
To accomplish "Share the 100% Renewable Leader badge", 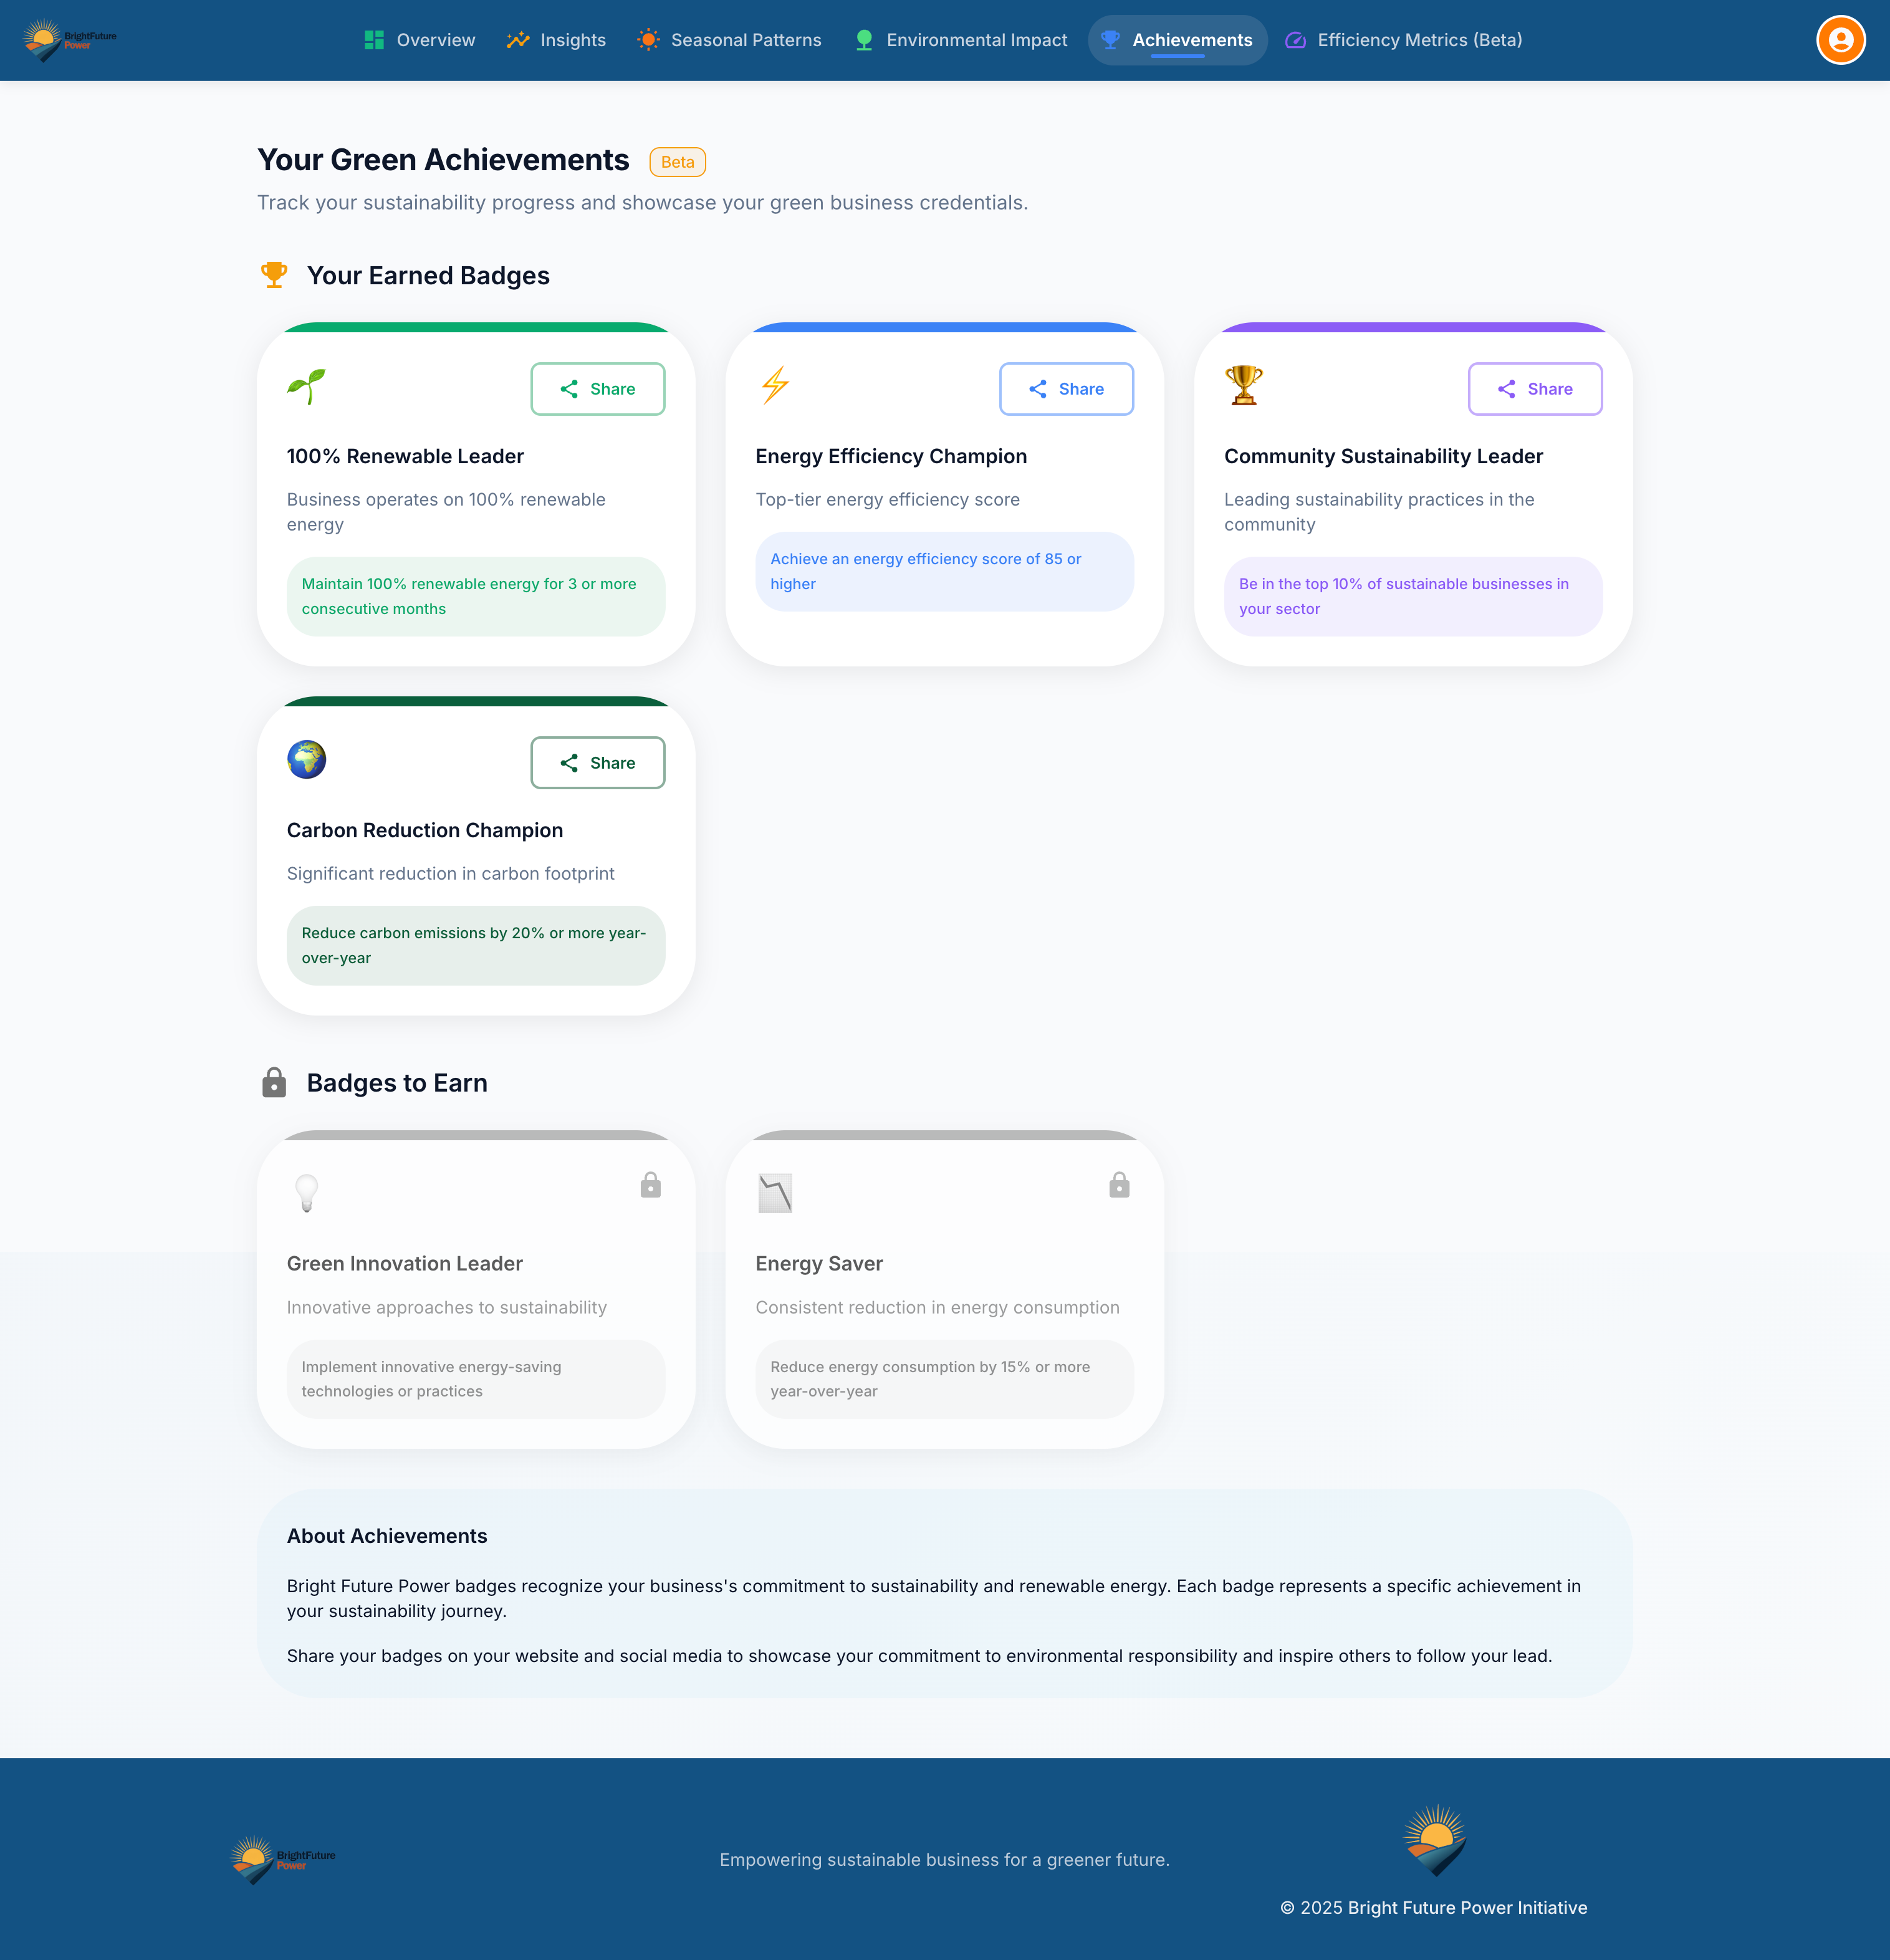I will pos(597,389).
